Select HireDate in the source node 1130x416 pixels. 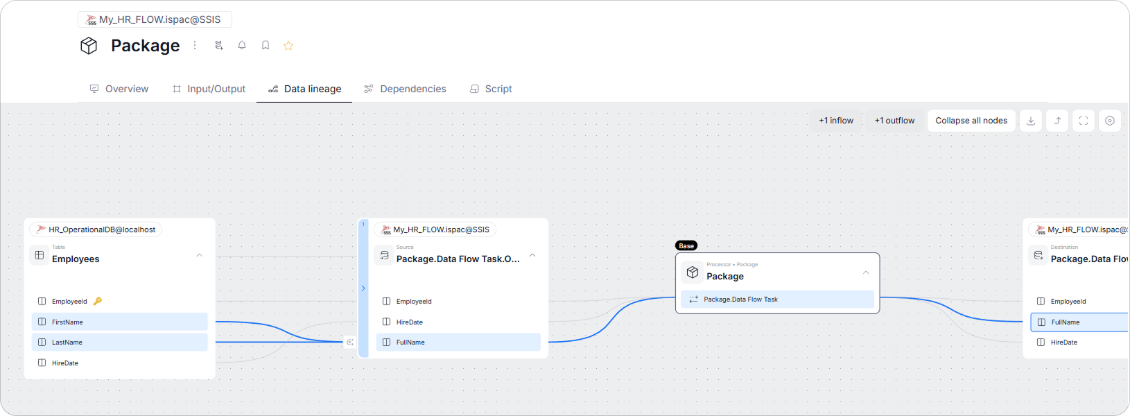(x=458, y=322)
